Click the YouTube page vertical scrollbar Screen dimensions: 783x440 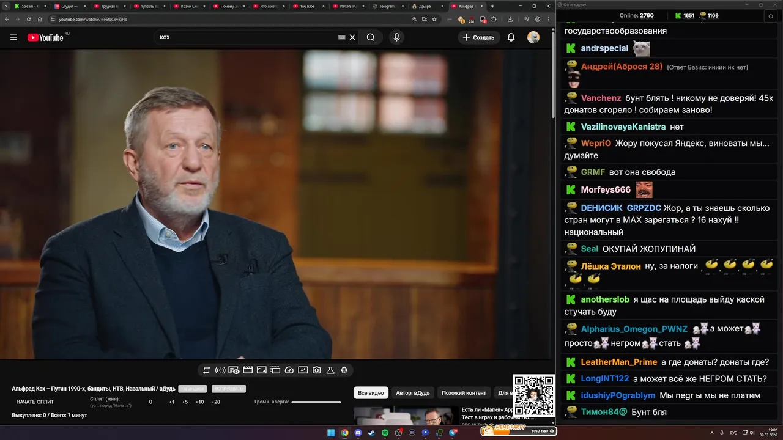[553, 73]
